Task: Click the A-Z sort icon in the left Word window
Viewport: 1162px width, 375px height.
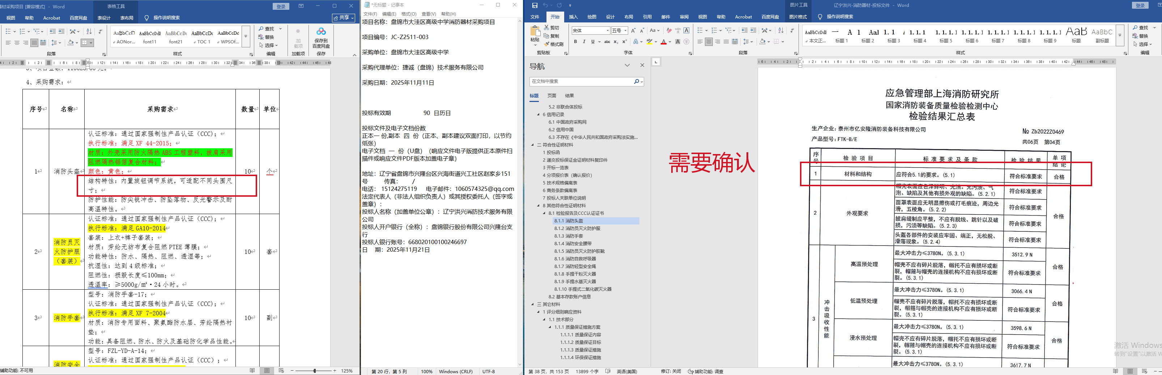Action: pyautogui.click(x=89, y=31)
